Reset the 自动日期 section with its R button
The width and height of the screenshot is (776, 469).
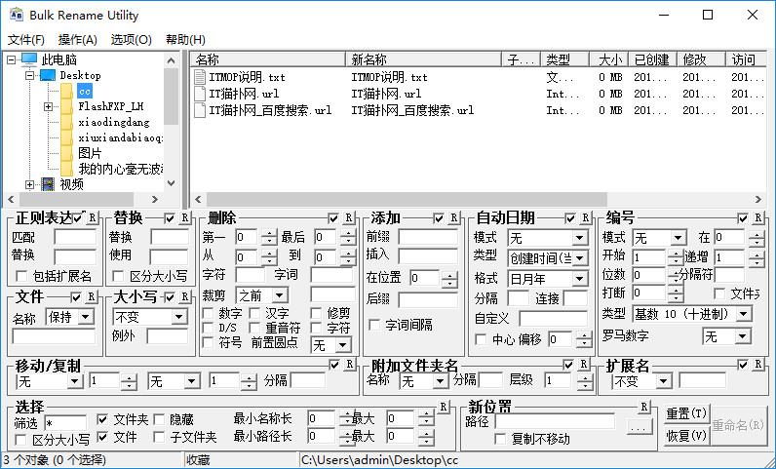tap(586, 217)
